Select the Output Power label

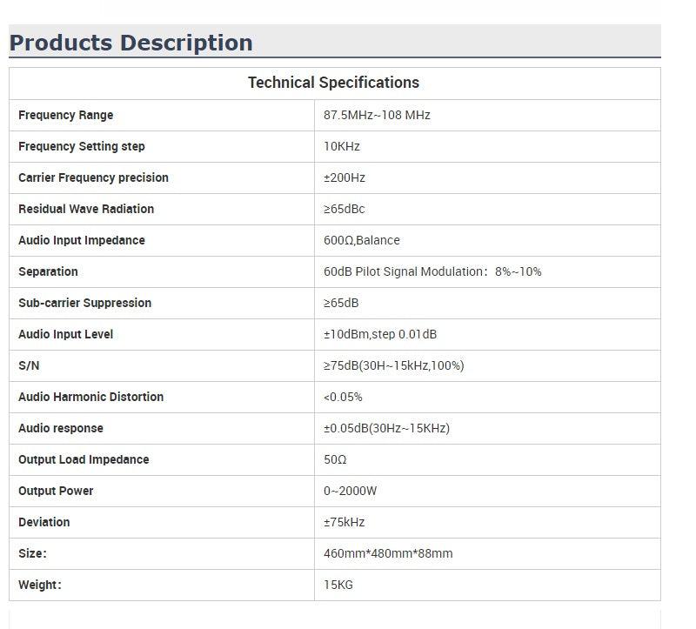(56, 491)
